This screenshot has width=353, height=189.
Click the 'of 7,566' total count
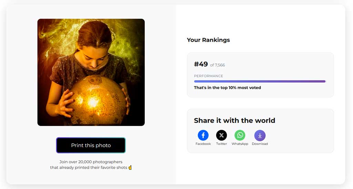pos(218,65)
